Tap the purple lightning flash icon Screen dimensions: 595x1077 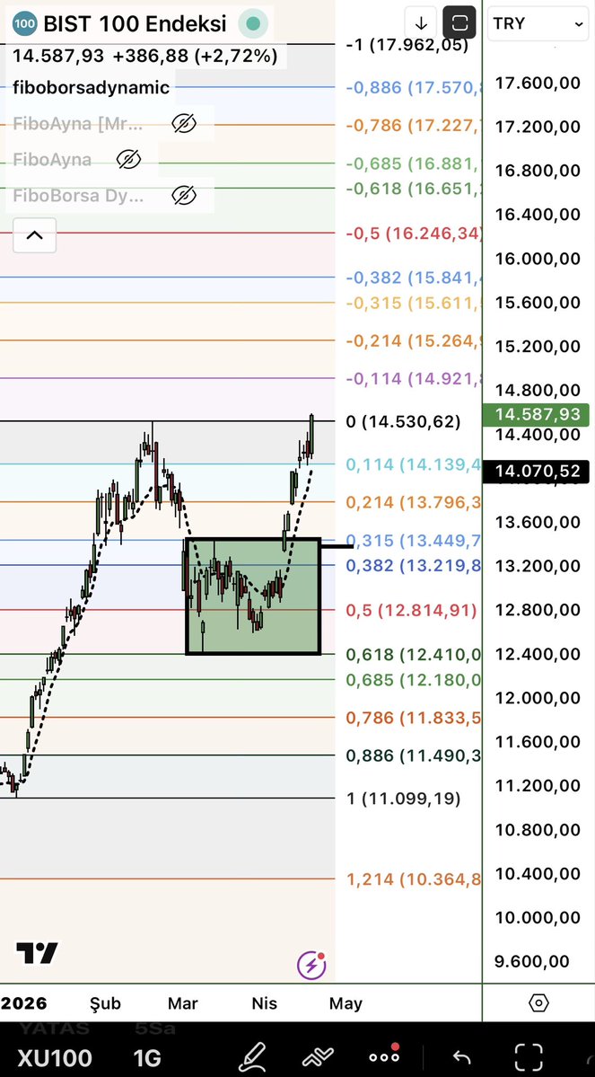pos(311,965)
